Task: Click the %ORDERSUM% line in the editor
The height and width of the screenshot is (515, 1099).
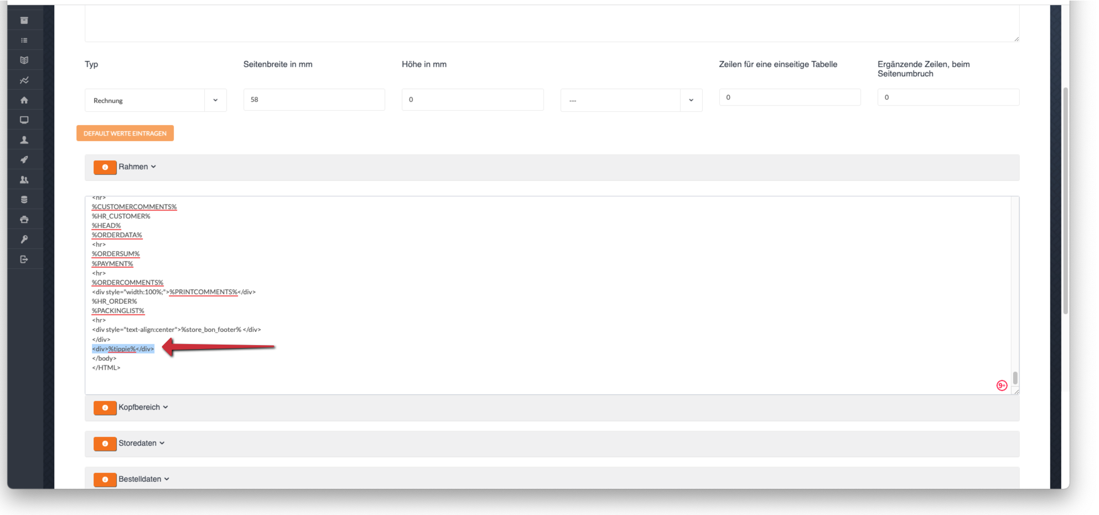Action: tap(116, 254)
